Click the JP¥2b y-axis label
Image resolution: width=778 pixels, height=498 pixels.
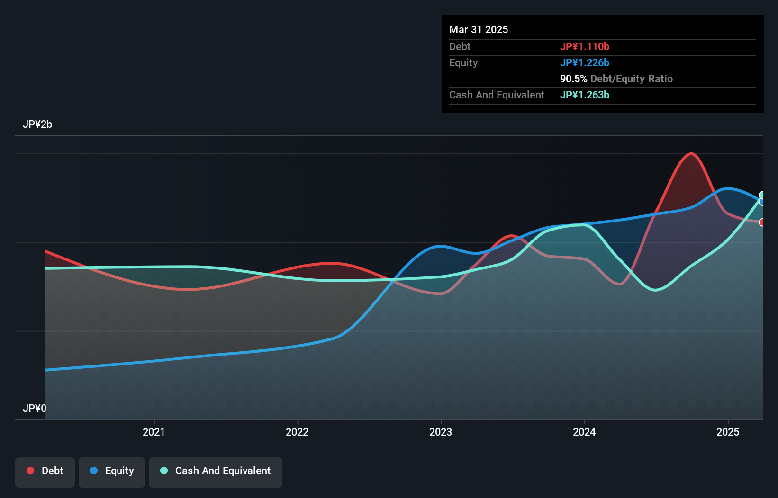pos(37,124)
